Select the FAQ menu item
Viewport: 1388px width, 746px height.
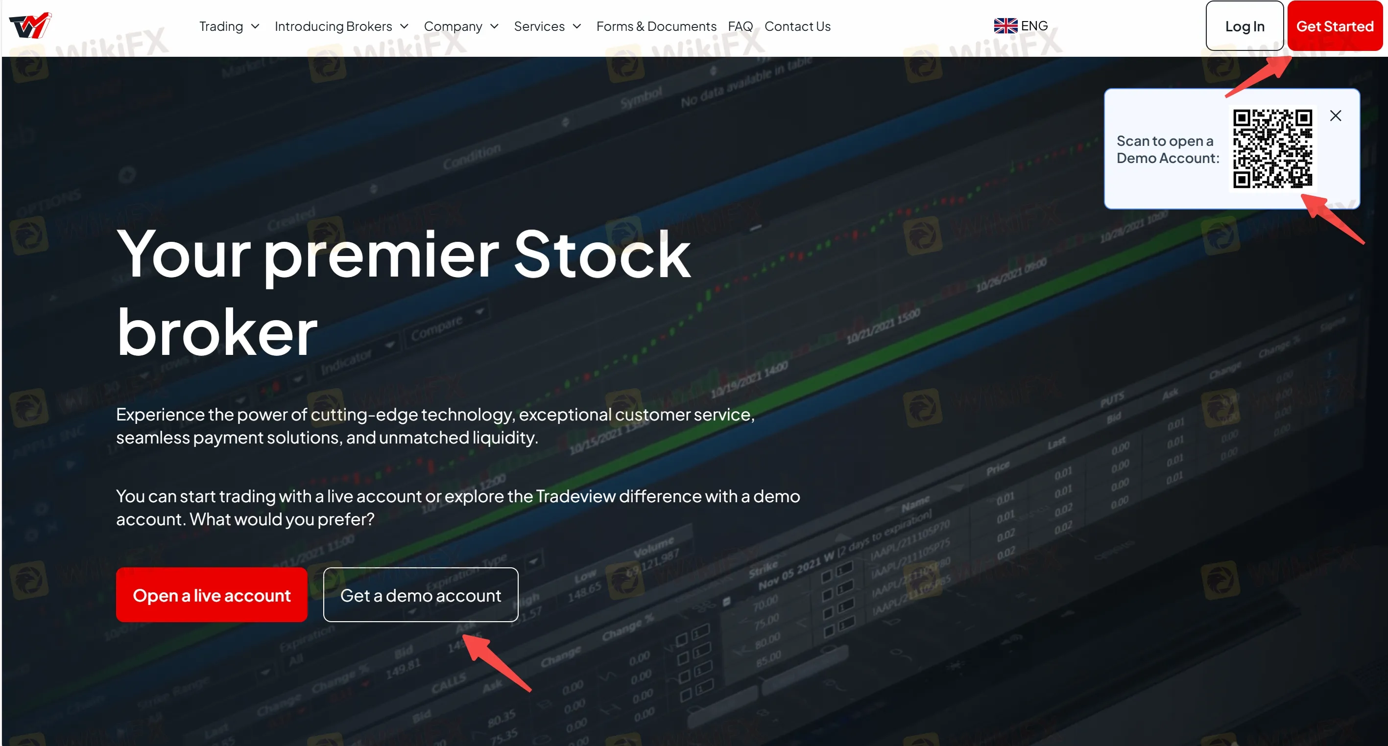click(x=740, y=25)
